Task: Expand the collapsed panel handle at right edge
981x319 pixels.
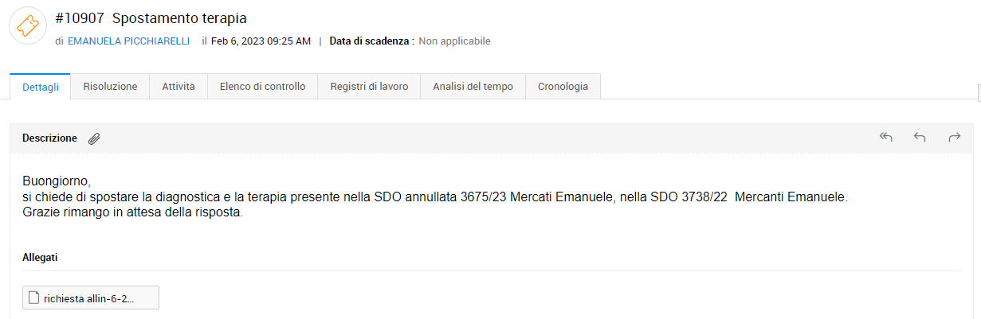Action: point(978,93)
